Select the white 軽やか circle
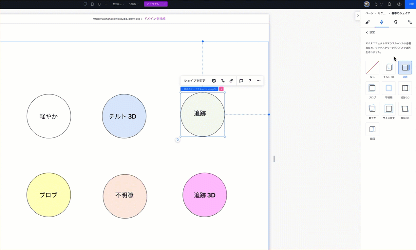This screenshot has width=416, height=250. pyautogui.click(x=49, y=116)
